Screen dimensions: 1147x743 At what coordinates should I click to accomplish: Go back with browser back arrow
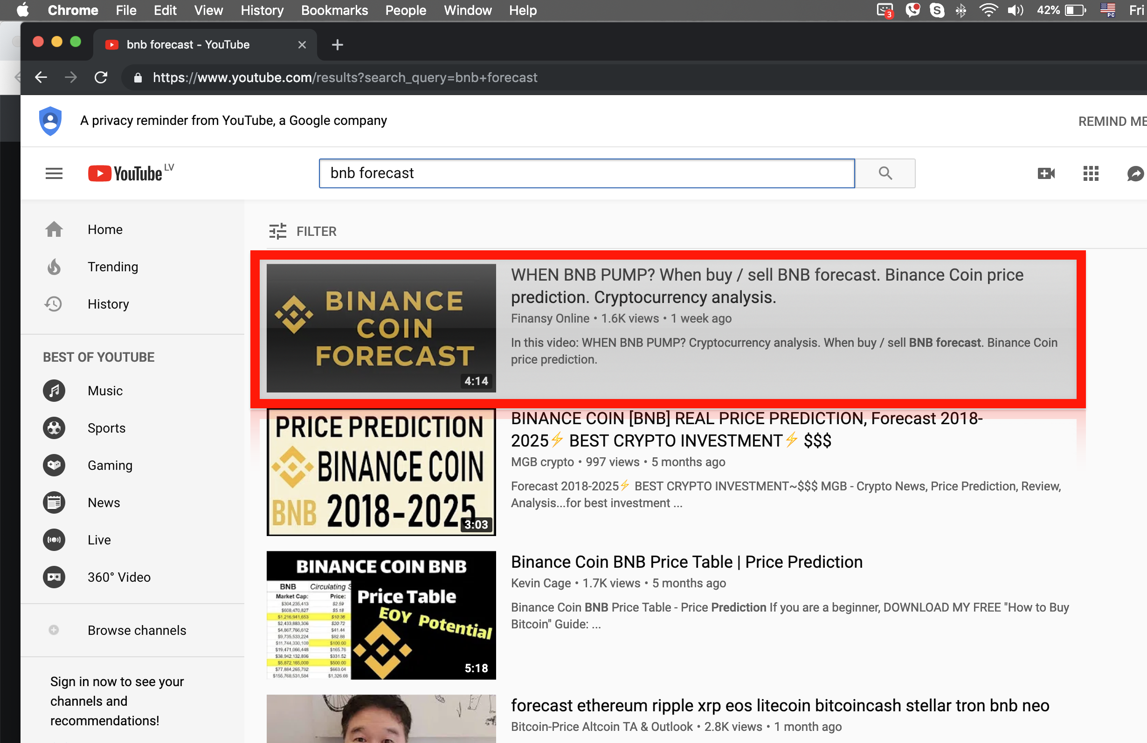coord(41,77)
